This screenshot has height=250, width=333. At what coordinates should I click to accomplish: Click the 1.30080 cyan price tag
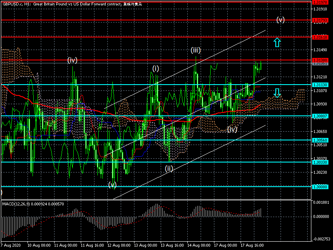(x=320, y=187)
